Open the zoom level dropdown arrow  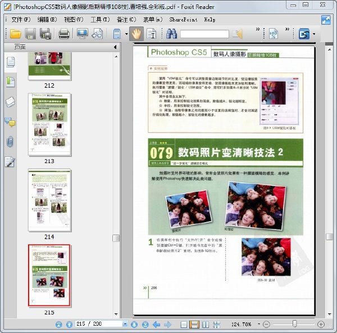(x=259, y=324)
